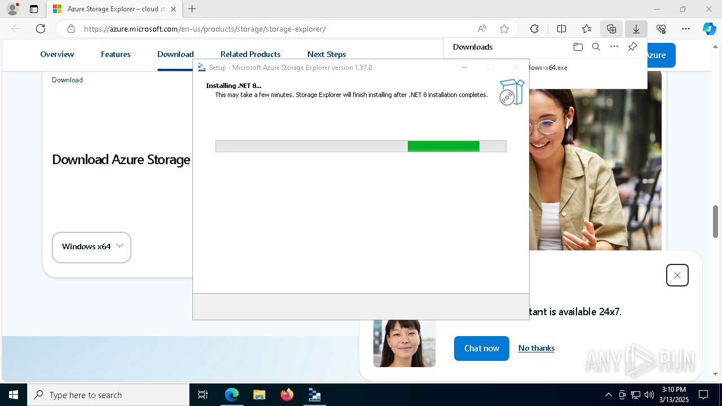
Task: Minimize the Setup installer window
Action: (465, 67)
